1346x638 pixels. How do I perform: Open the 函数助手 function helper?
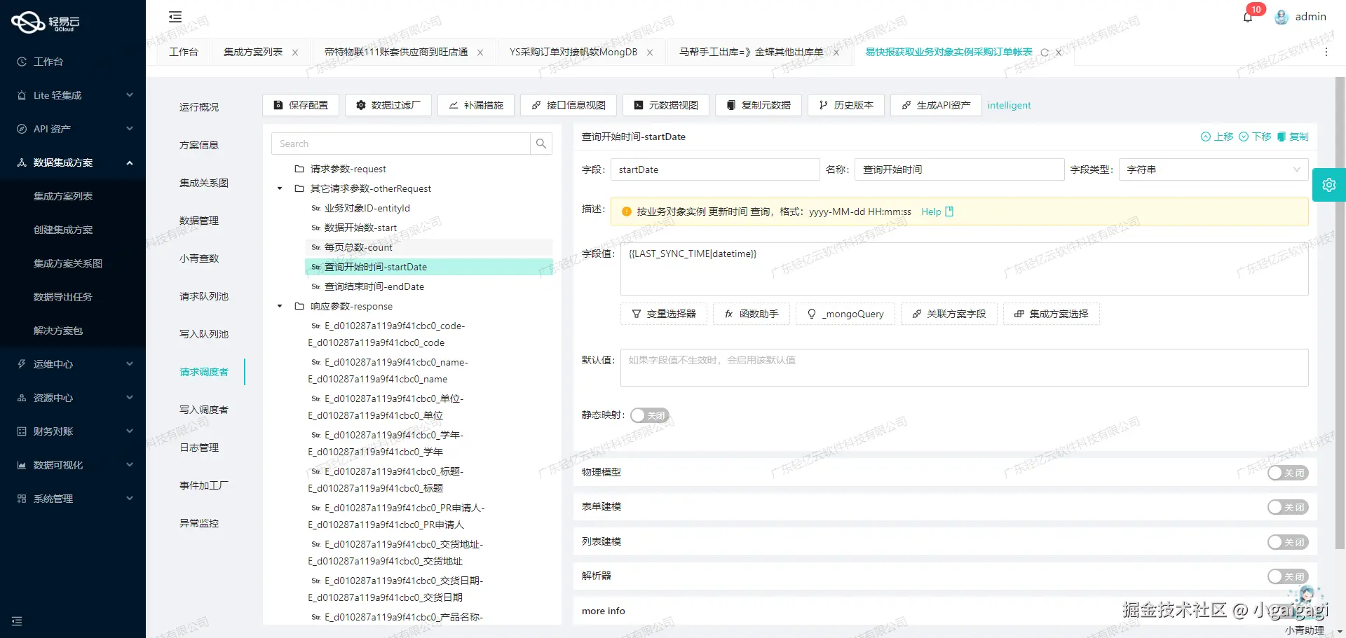tap(750, 314)
